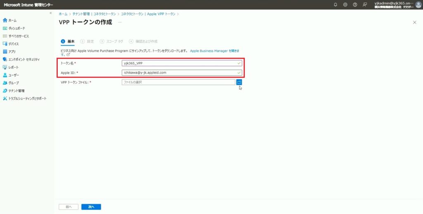Click the ファイルの選択 file field
Screen dimensions: 423x214
pos(178,82)
